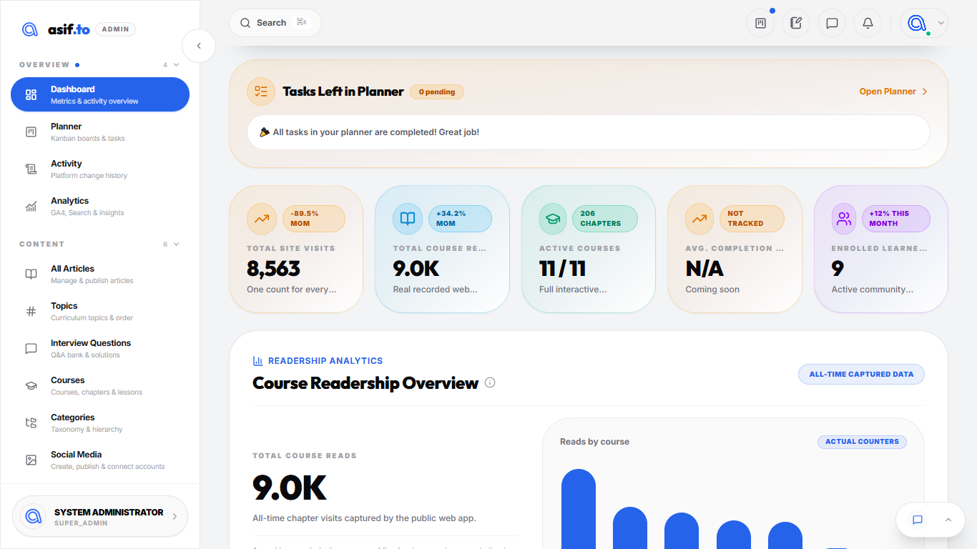This screenshot has width=977, height=549.
Task: Click the Actual Counters badge
Action: pyautogui.click(x=862, y=442)
